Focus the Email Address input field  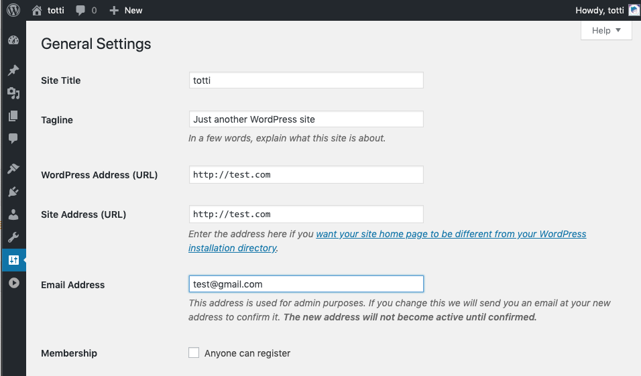306,284
